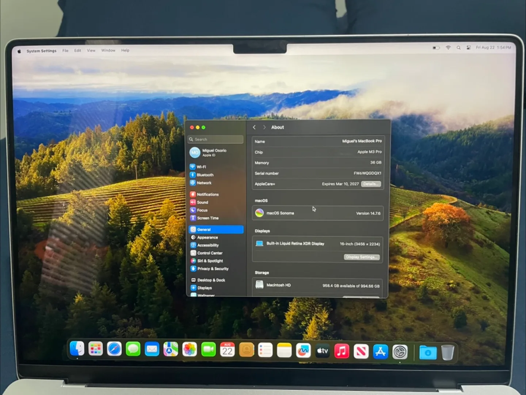Open the File menu
526x395 pixels.
pos(65,51)
